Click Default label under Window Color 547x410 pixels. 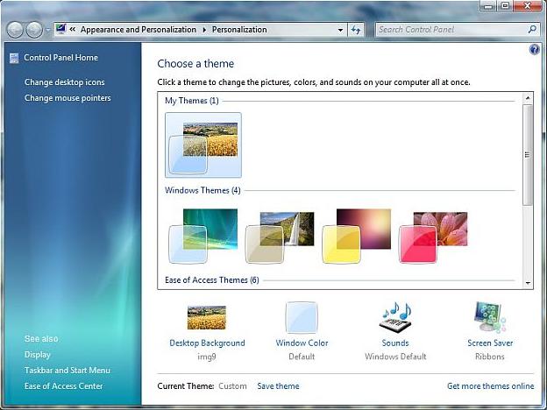[x=302, y=357]
